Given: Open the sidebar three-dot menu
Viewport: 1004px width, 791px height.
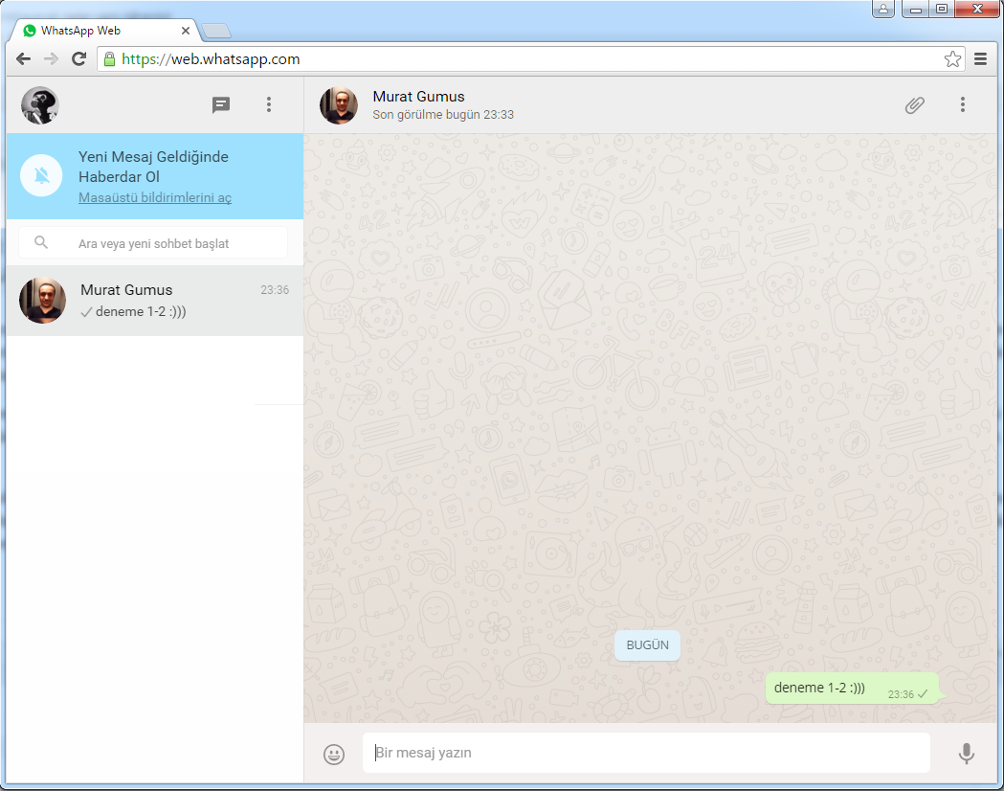Looking at the screenshot, I should coord(269,105).
